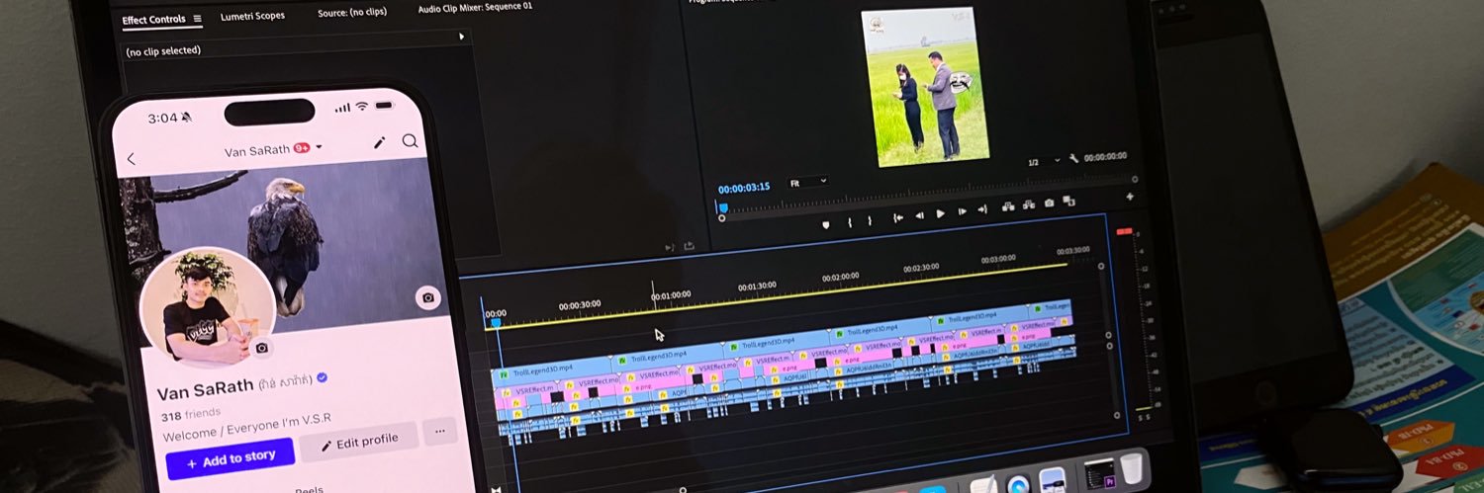Image resolution: width=1484 pixels, height=493 pixels.
Task: Click the 00:01:00:00 mark on timeline ruler
Action: click(x=671, y=294)
